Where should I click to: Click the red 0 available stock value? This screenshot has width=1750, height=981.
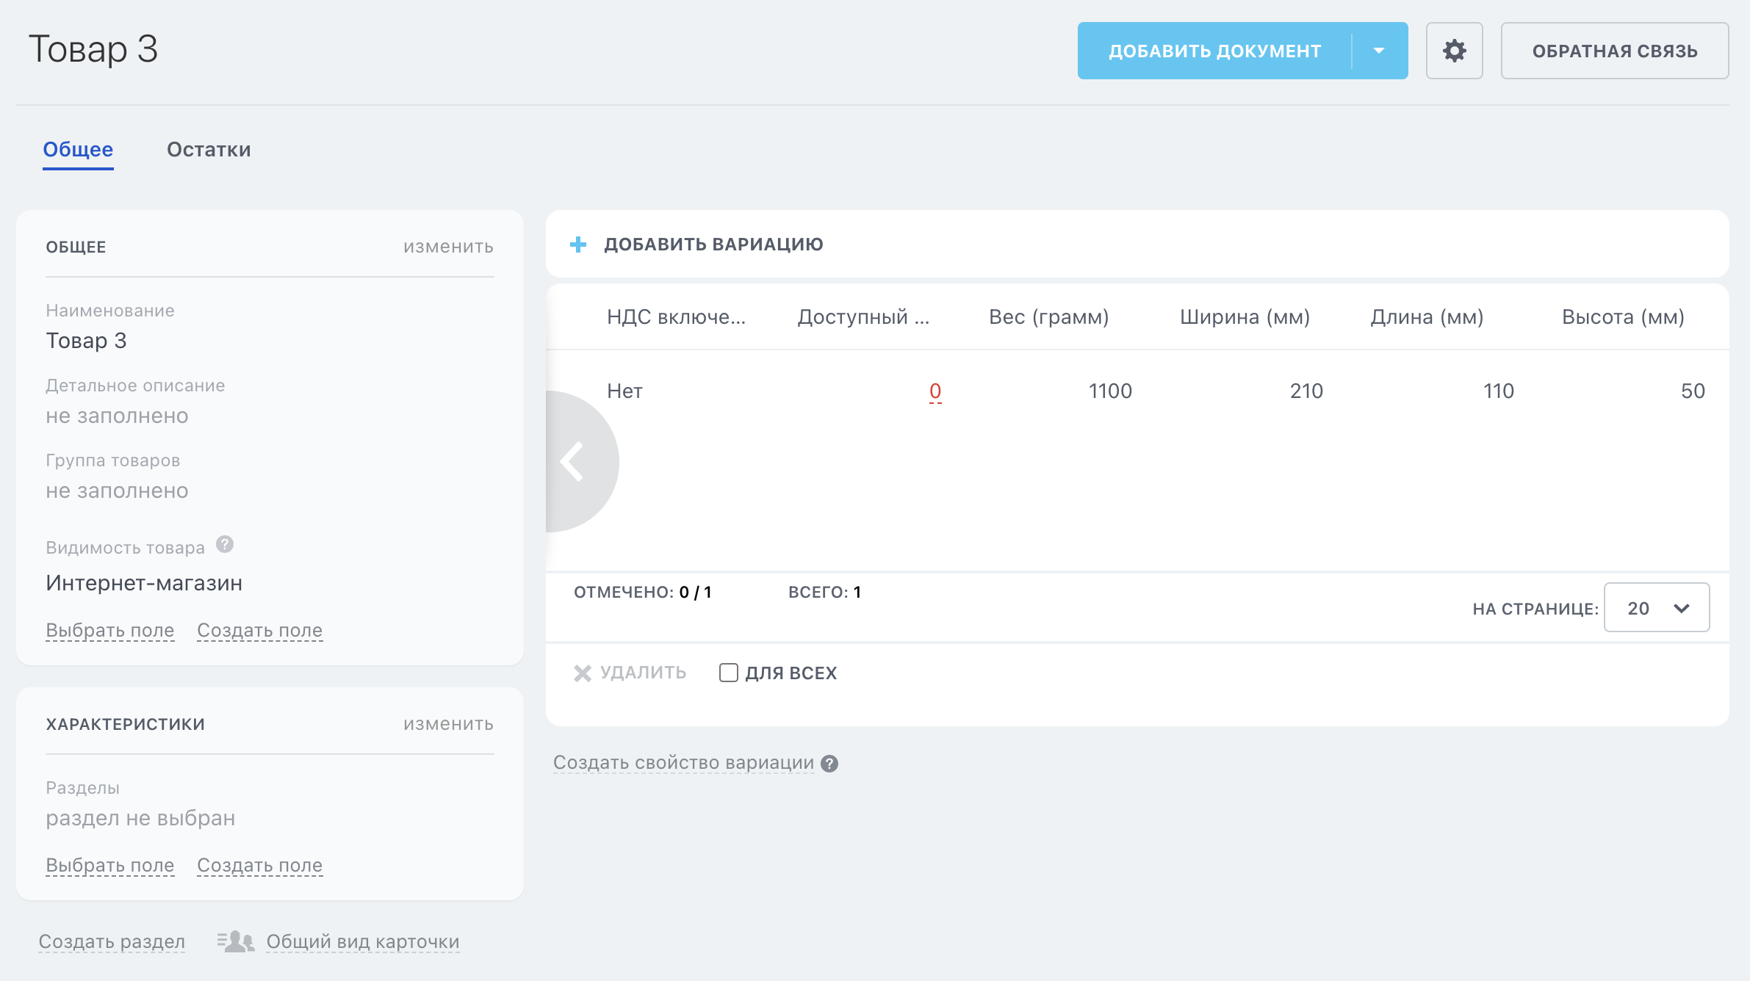(x=935, y=391)
